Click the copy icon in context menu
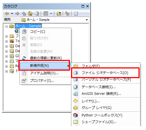Screen dimensions: 146x130 [x=24, y=32]
